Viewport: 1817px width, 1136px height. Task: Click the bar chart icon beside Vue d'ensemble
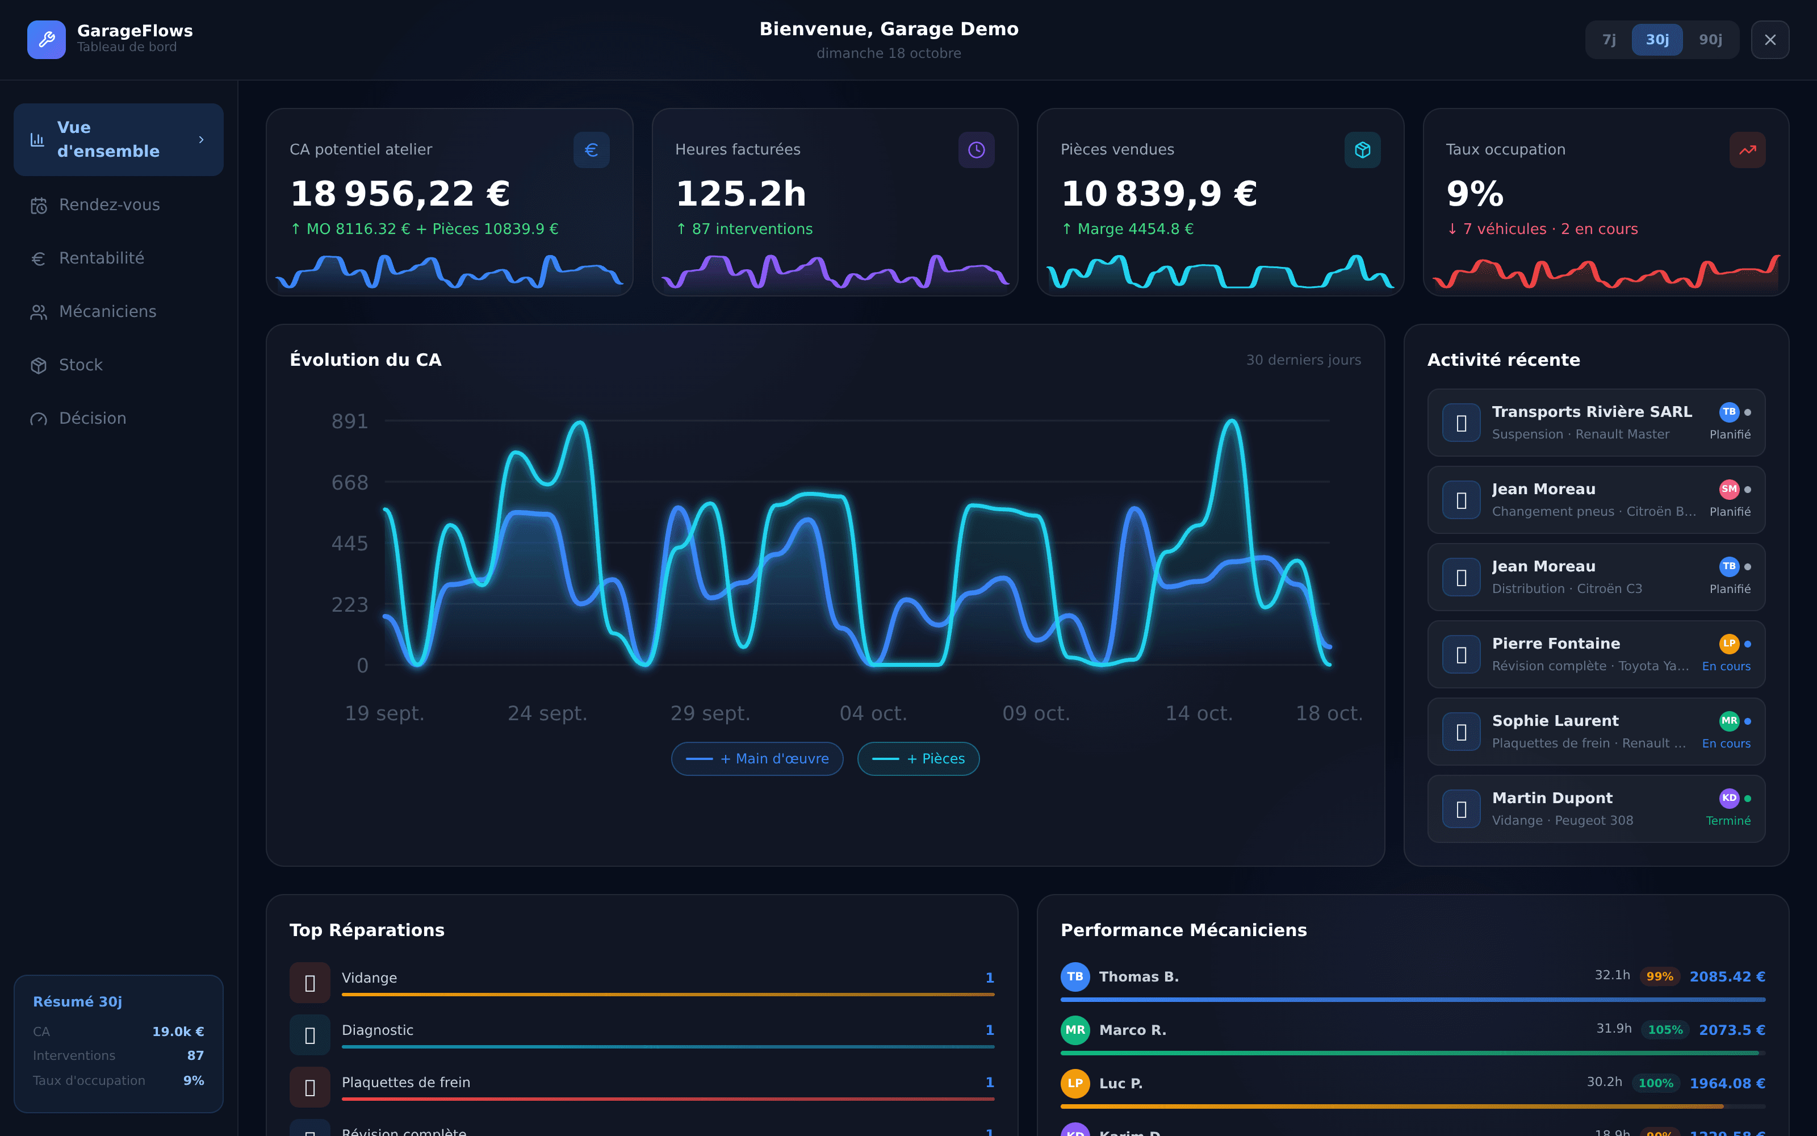click(x=37, y=140)
